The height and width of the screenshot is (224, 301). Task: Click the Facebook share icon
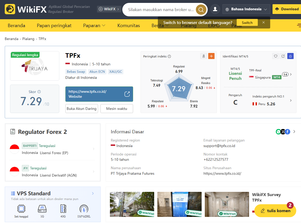click(x=288, y=132)
